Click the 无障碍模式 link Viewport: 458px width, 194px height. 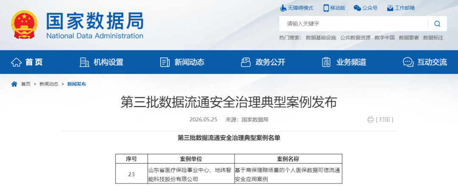301,8
